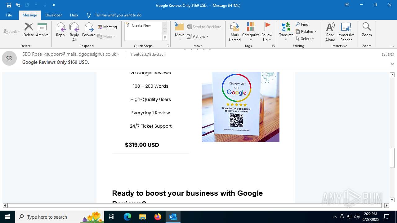
Task: Open the Junk dropdown
Action: pyautogui.click(x=12, y=31)
